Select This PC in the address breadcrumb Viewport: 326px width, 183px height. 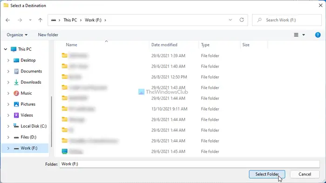pyautogui.click(x=70, y=20)
